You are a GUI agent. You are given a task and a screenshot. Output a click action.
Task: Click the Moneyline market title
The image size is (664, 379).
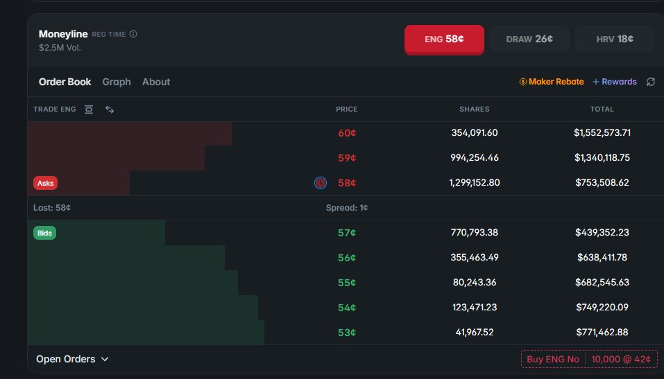point(63,34)
